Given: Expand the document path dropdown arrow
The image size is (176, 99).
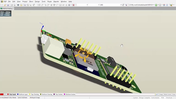Looking at the screenshot, I should (x=154, y=5).
